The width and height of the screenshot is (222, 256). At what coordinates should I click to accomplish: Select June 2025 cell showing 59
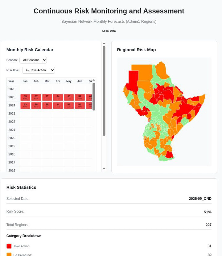[x=80, y=97]
